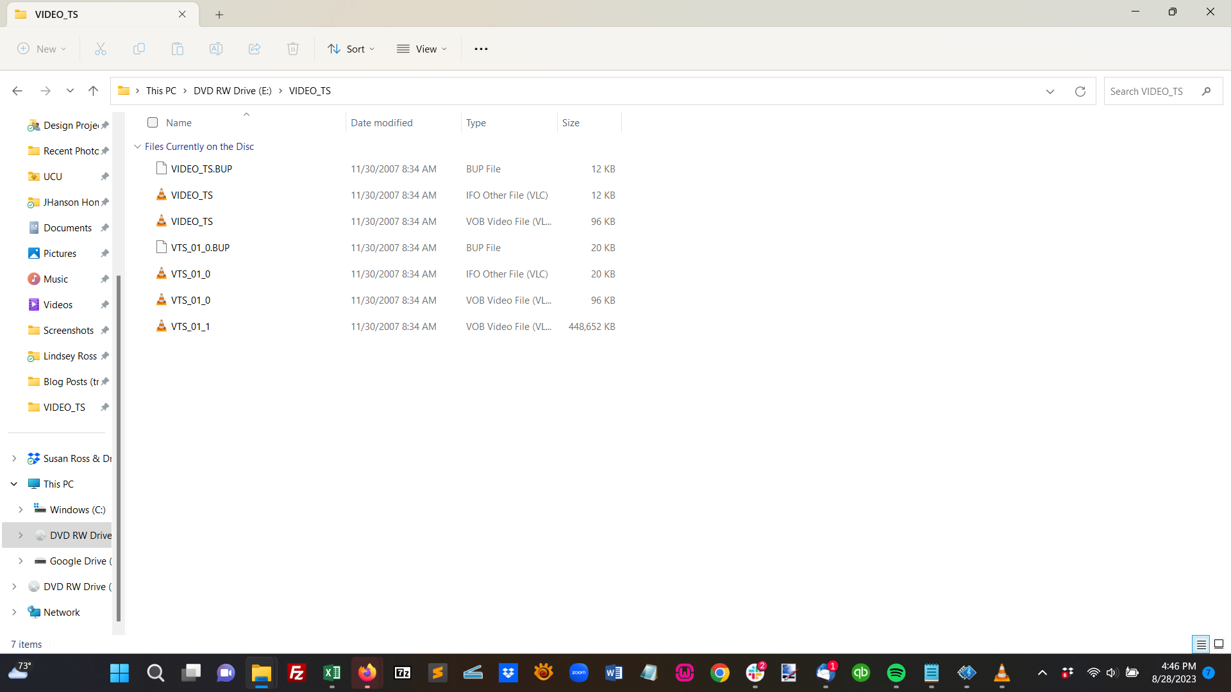This screenshot has width=1231, height=692.
Task: Click DVD RW Drive (E:) breadcrumb
Action: (x=233, y=91)
